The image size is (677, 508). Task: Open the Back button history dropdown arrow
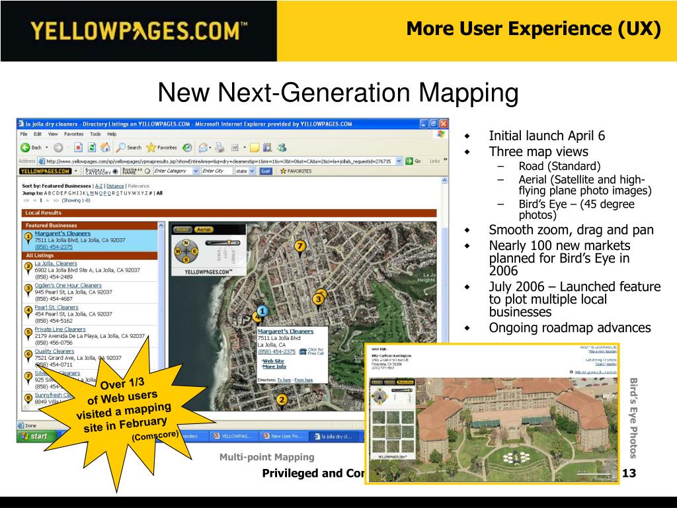click(47, 148)
